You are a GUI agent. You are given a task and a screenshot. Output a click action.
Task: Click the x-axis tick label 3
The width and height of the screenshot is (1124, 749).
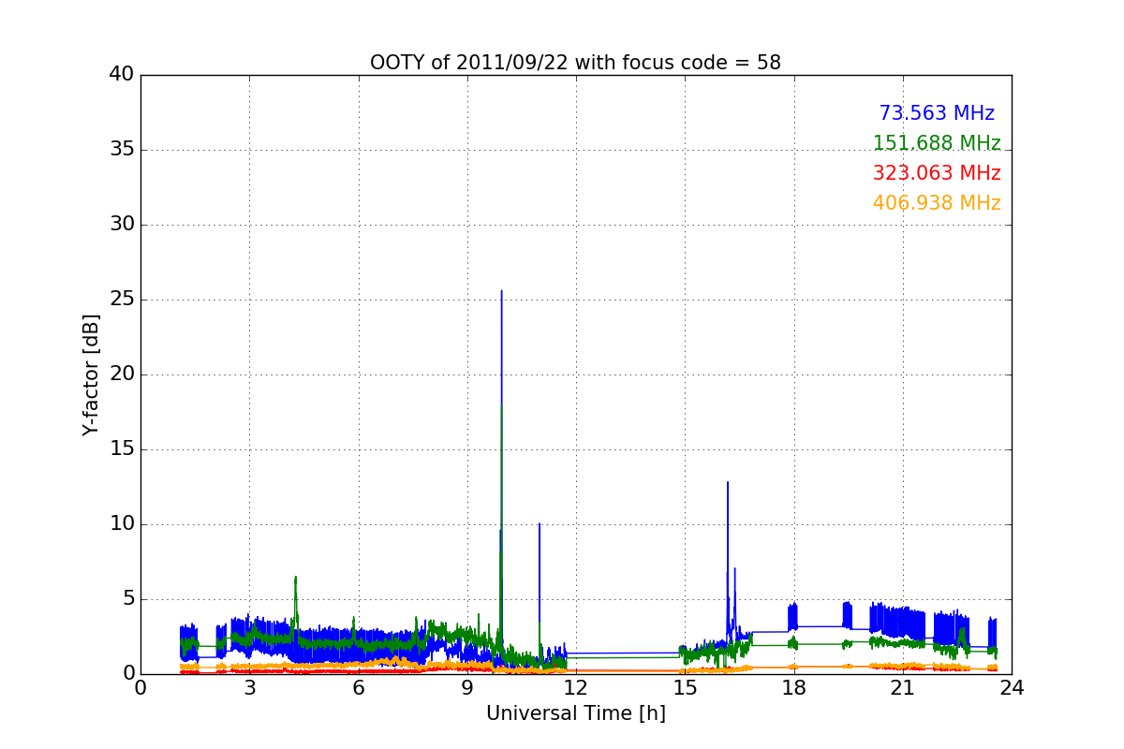[x=249, y=688]
